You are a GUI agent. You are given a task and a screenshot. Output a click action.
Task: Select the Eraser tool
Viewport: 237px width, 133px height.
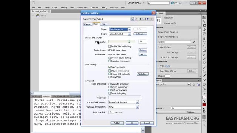point(204,80)
